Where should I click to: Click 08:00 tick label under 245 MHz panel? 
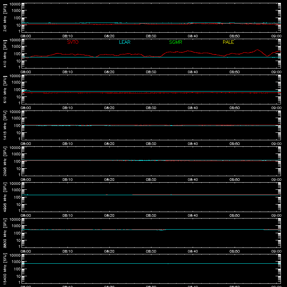[26, 36]
